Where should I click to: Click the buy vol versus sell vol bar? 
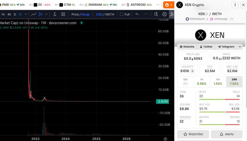219,112
